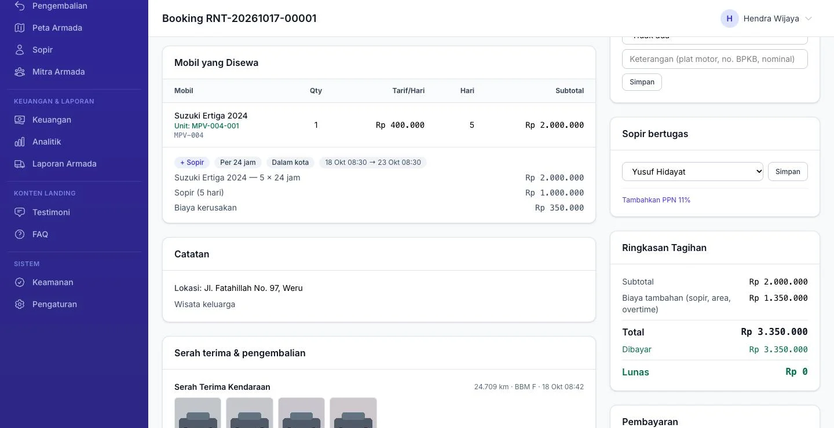Click the Laporan Armada truck icon

[20, 164]
